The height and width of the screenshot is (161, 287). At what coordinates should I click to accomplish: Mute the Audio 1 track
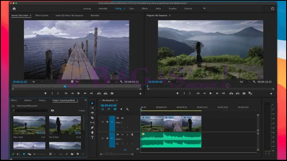(122, 134)
